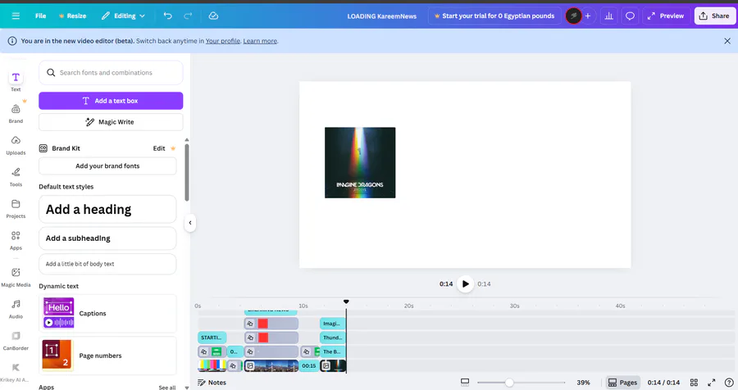Open the CanBorder app
This screenshot has height=390, width=738.
point(16,340)
